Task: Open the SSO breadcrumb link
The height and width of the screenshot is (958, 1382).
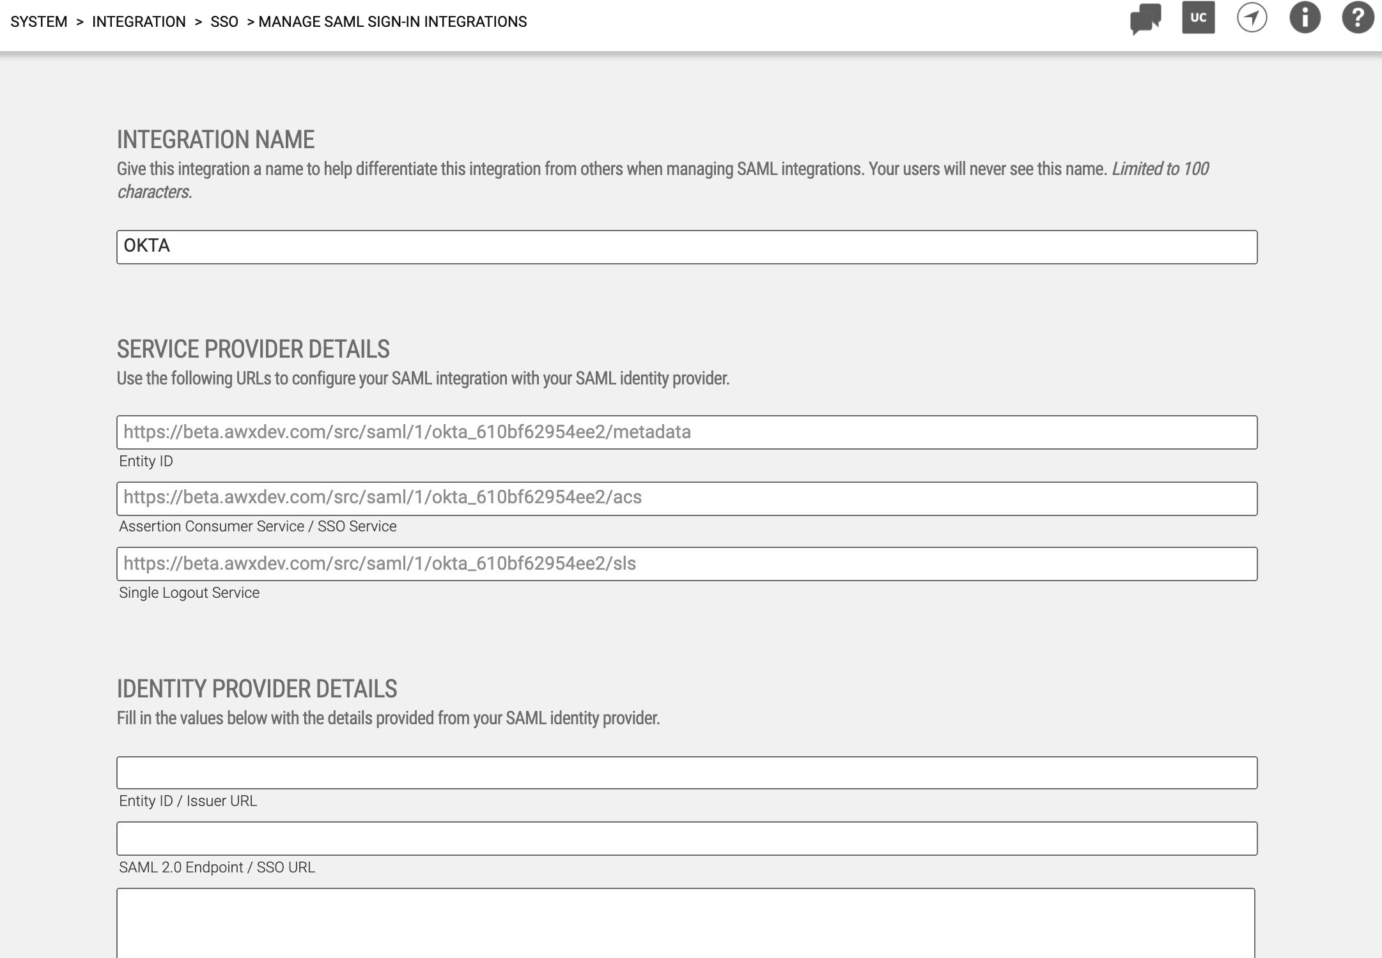Action: coord(224,22)
